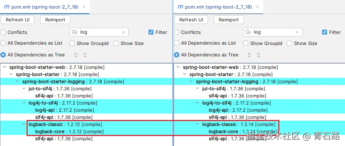The width and height of the screenshot is (345, 146).
Task: Select slf4j-api under log4j-to-slf4j in left tree
Action: tap(64, 117)
